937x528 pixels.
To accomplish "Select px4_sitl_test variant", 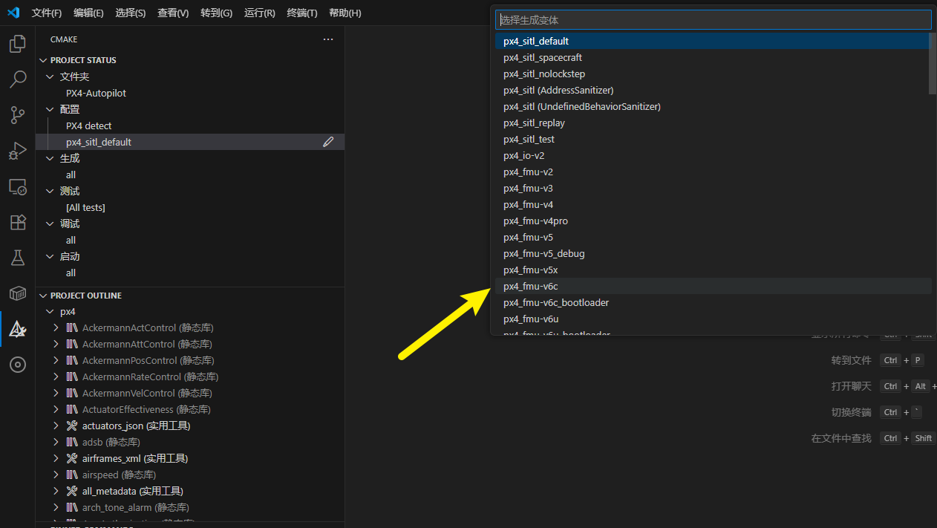I will pyautogui.click(x=713, y=139).
